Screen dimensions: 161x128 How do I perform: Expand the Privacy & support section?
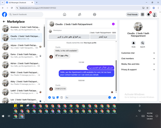[138, 70]
